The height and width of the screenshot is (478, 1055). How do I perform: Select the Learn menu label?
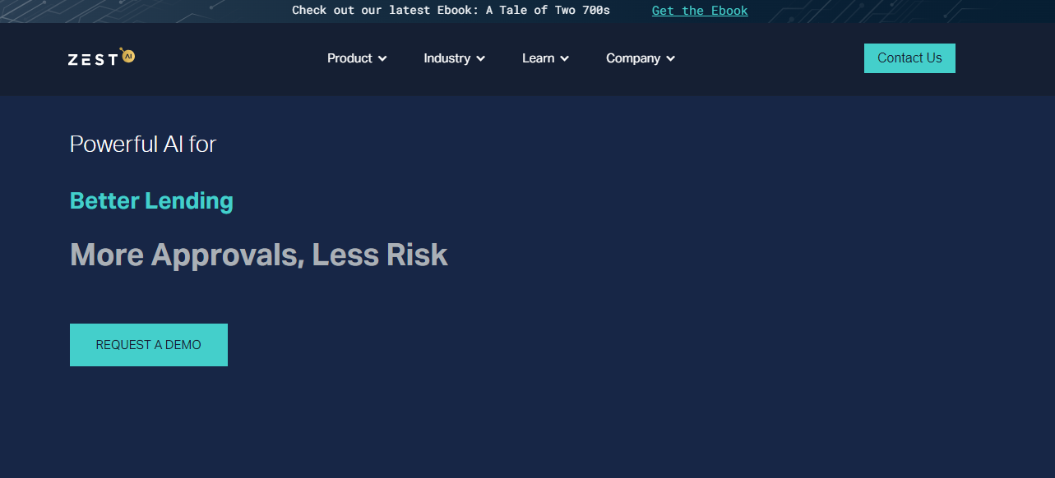pyautogui.click(x=538, y=58)
